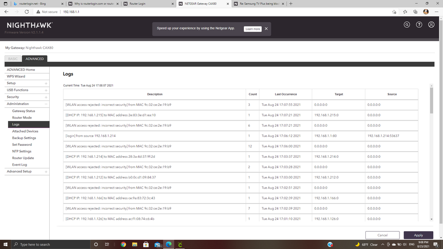Open a new browser tab
The width and height of the screenshot is (443, 249).
(291, 4)
